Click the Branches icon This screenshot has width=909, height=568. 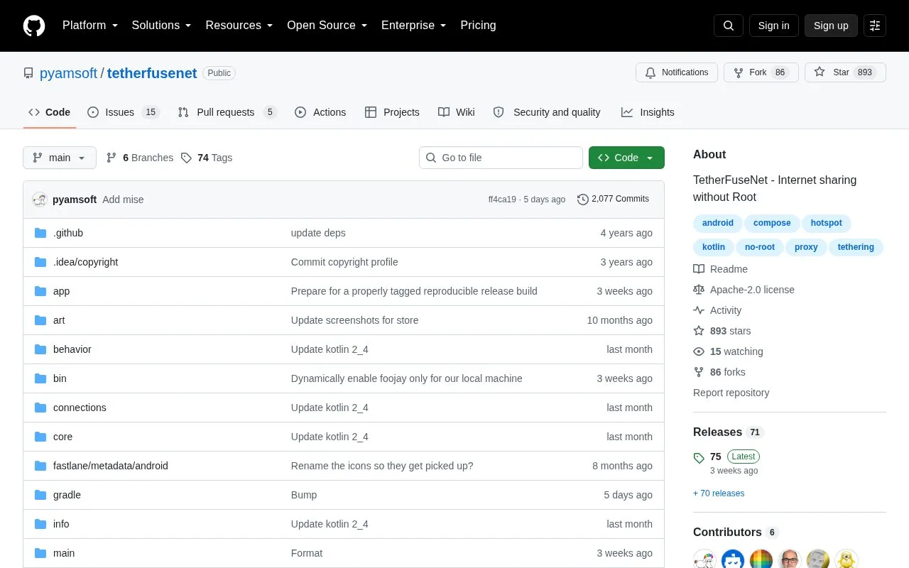click(x=111, y=158)
